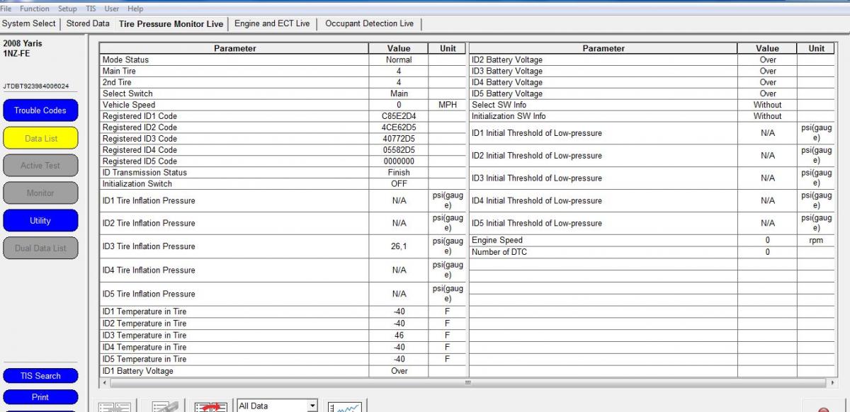This screenshot has width=850, height=412.
Task: Select ID1 Tire Inflation Pressure parameter
Action: tap(234, 200)
